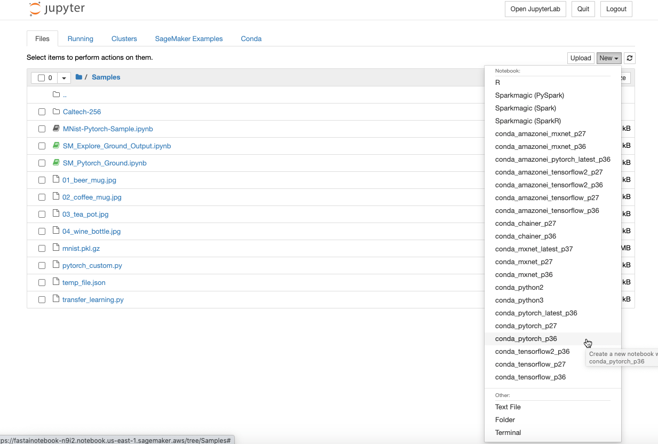Viewport: 658px width, 444px height.
Task: Click the green notebook icon of SM_Explore_Ground_Output.ipynb
Action: [x=56, y=146]
